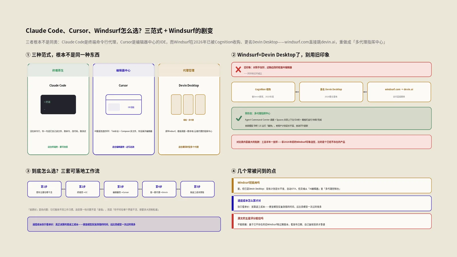This screenshot has width=457, height=257.
Task: Click the 第2步 step box
Action: pyautogui.click(x=83, y=189)
